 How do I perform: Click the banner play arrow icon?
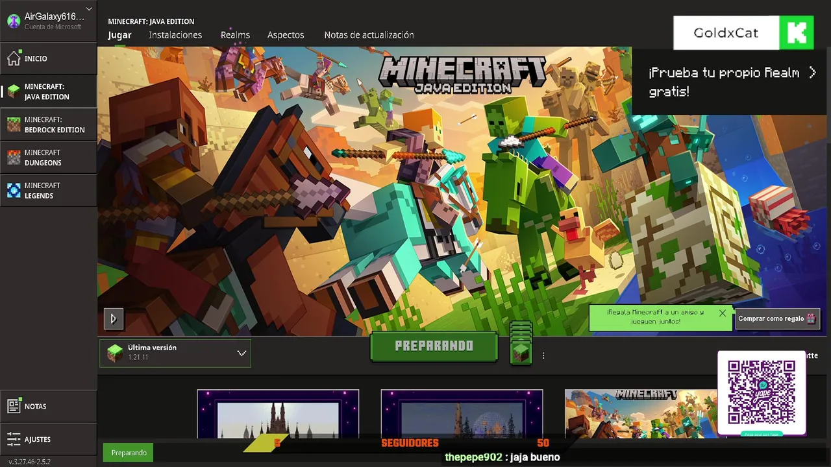tap(113, 318)
